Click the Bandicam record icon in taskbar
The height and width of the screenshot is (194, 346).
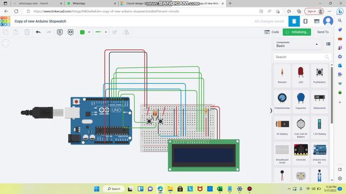249,189
